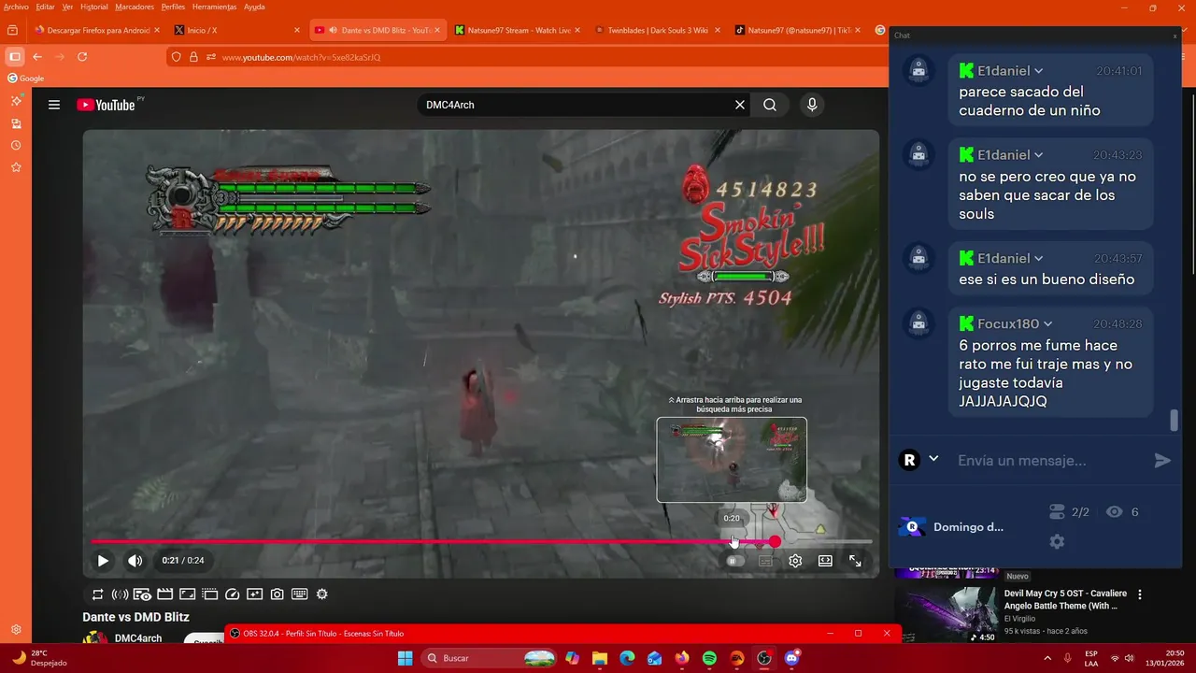Click the dashed frame icon below the video

[209, 594]
